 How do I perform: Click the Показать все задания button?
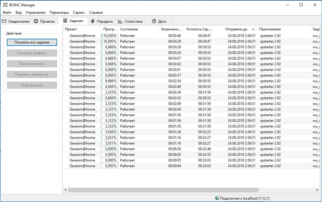[x=32, y=42]
